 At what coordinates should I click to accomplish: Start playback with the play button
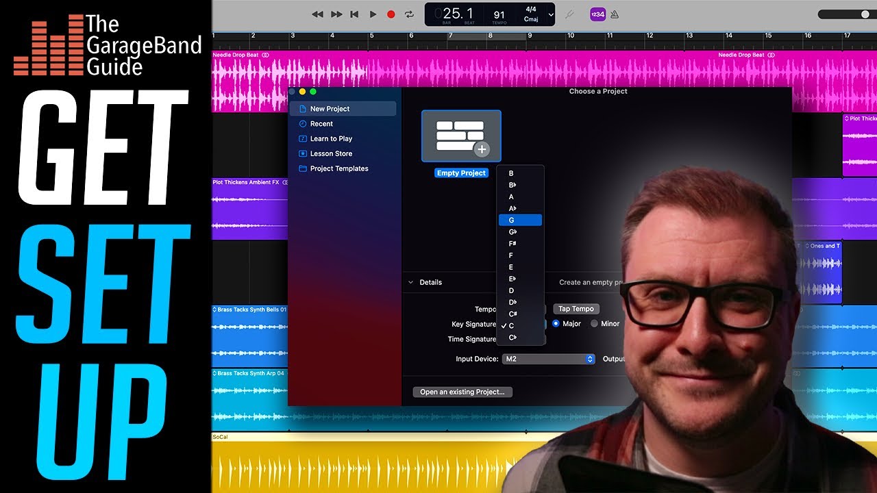373,14
